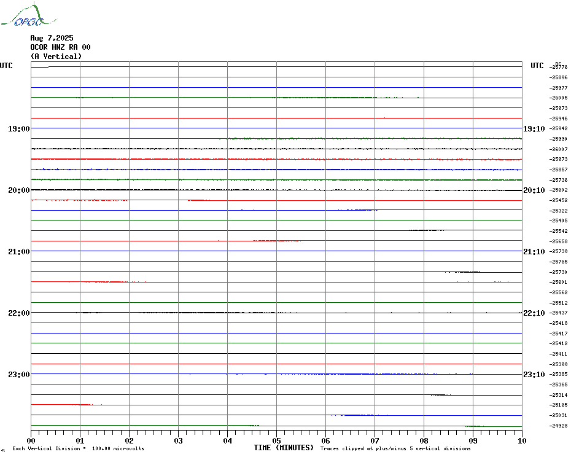This screenshot has height=457, width=571.
Task: Click the '21:10' time label
Action: tap(534, 251)
